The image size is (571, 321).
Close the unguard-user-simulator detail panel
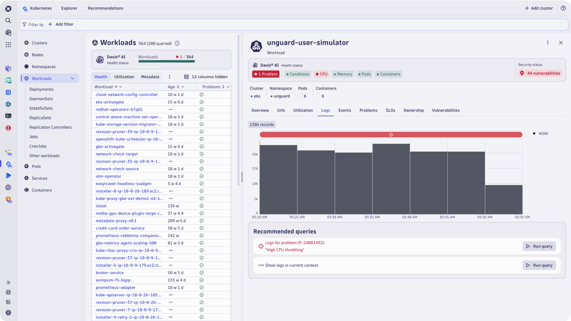tap(561, 43)
